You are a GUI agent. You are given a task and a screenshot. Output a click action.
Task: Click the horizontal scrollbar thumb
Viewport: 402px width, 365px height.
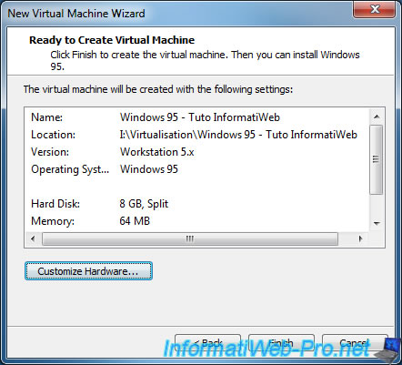[x=190, y=238]
